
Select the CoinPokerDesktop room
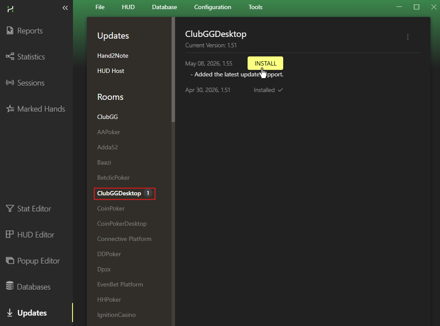click(x=122, y=224)
